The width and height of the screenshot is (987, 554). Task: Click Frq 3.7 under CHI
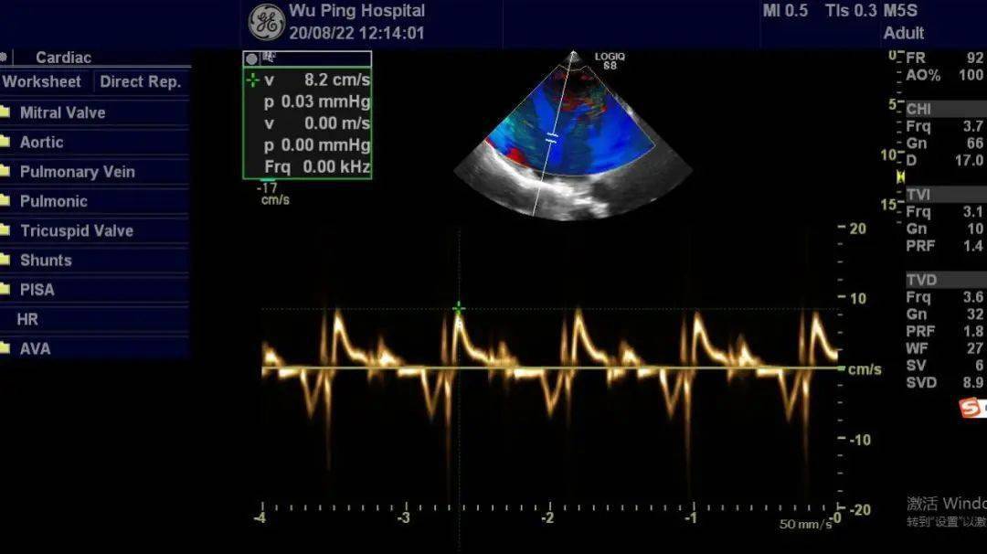[945, 126]
